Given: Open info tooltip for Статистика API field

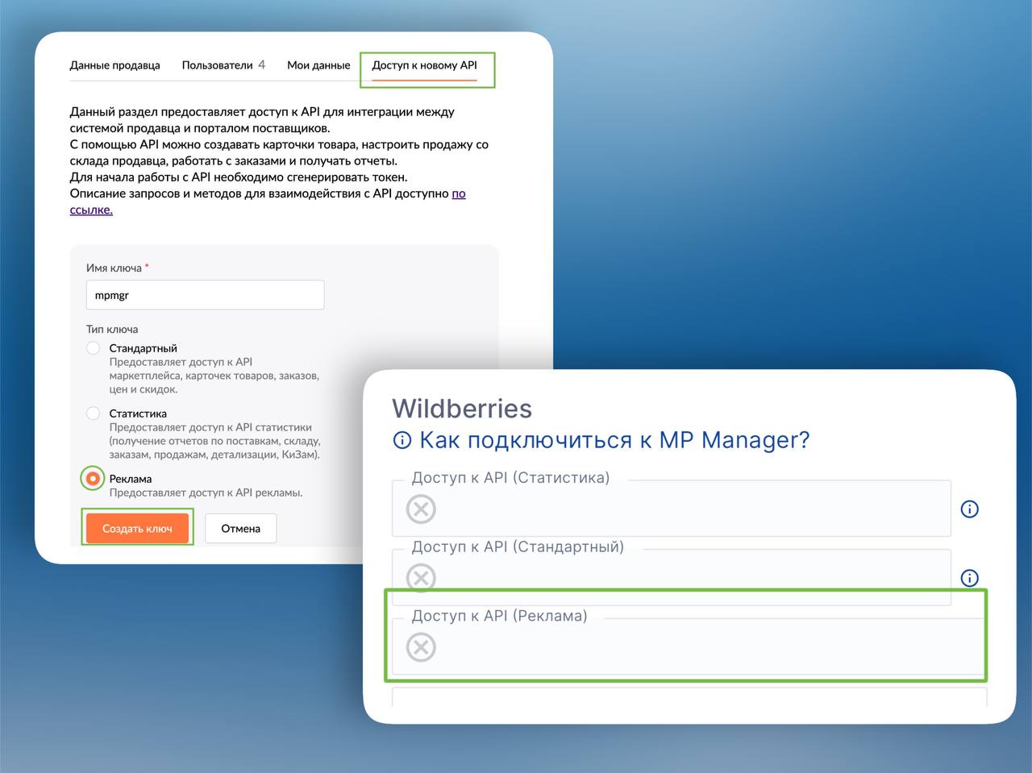Looking at the screenshot, I should [x=969, y=509].
